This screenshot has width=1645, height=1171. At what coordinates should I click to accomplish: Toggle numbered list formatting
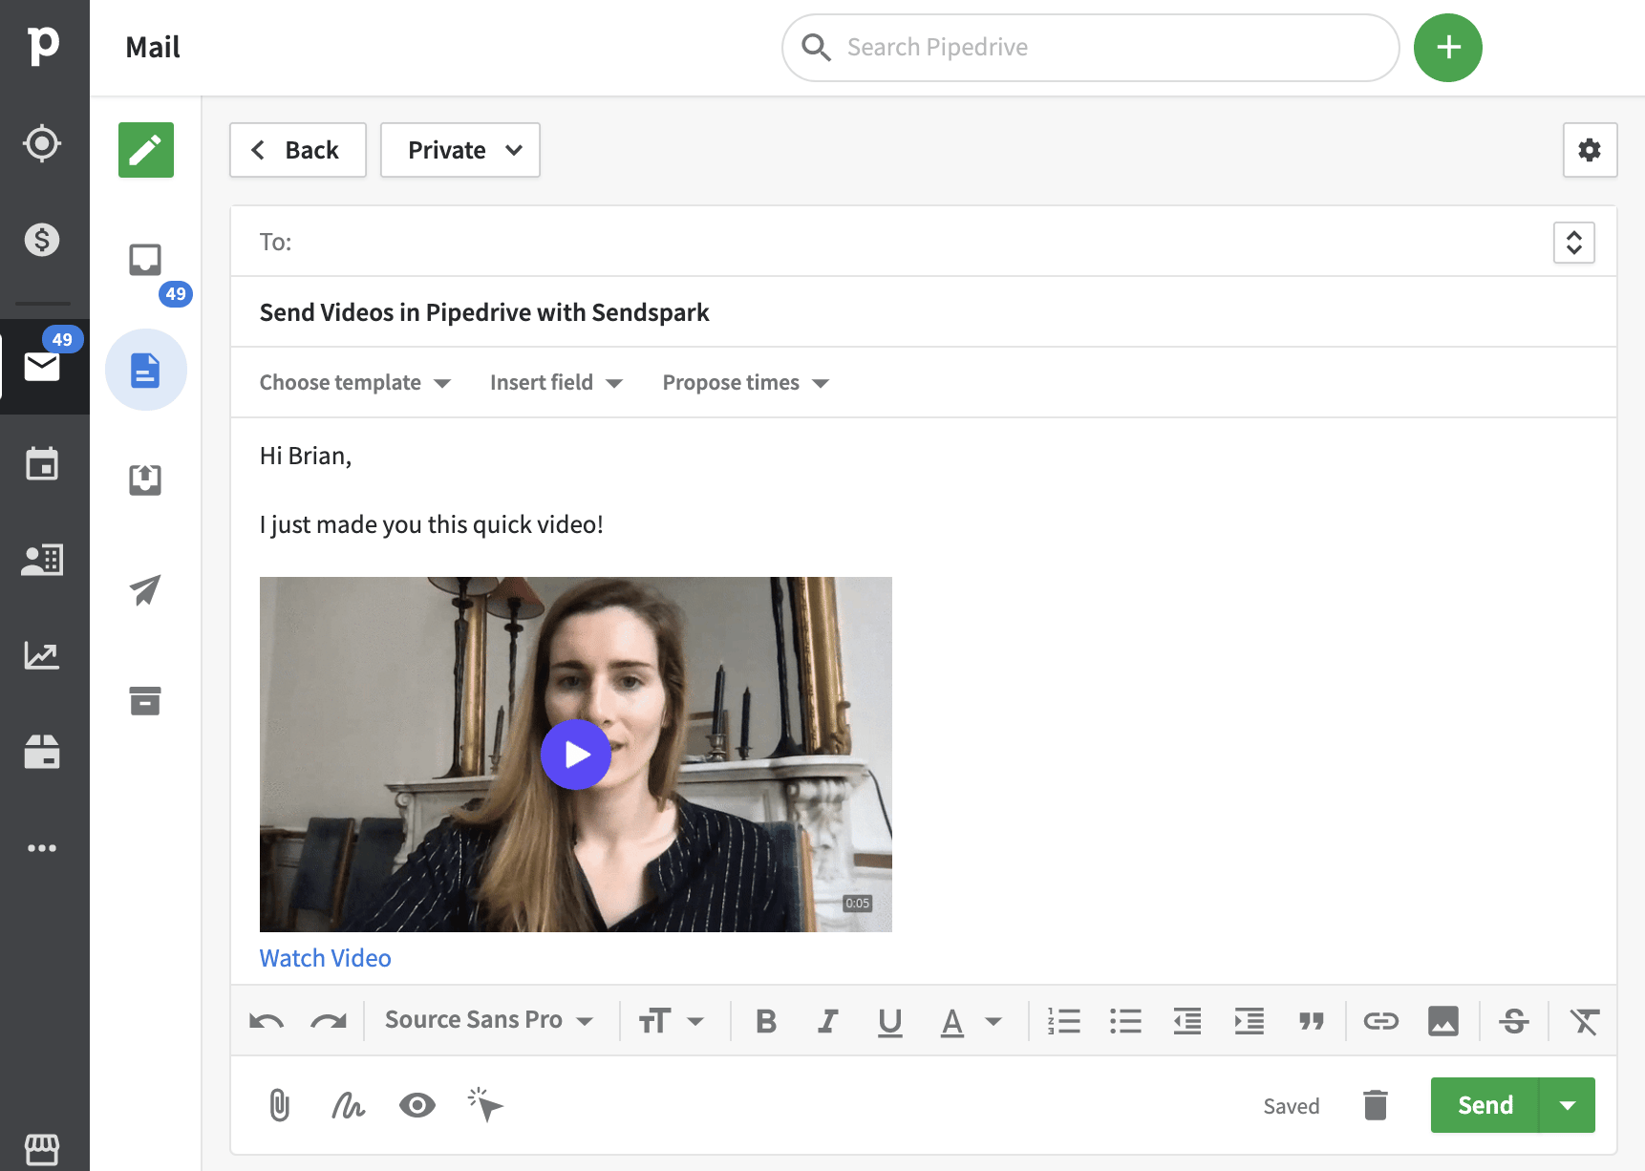[x=1064, y=1021]
